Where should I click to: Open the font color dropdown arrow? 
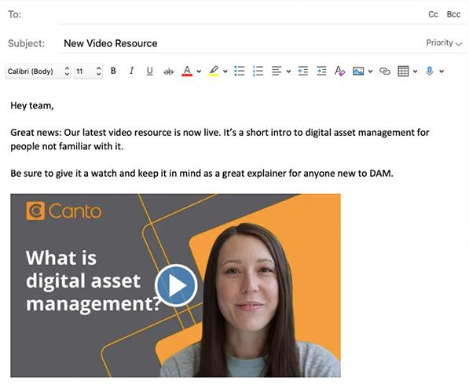click(x=199, y=71)
